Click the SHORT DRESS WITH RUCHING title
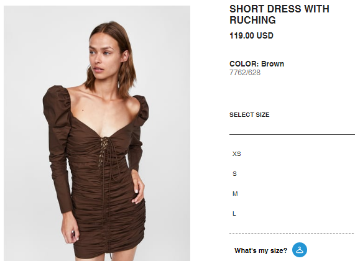Viewport: 355px width, 261px height. (x=279, y=14)
